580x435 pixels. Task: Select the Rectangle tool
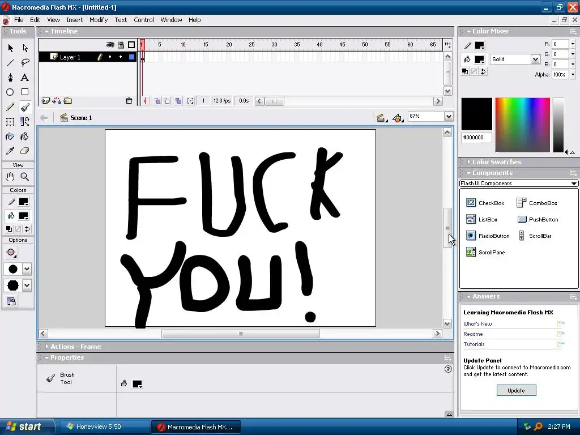point(25,92)
